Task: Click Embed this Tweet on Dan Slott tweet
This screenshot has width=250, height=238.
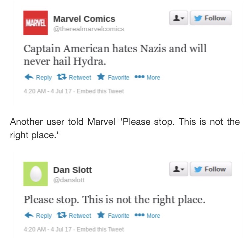Action: coord(100,229)
